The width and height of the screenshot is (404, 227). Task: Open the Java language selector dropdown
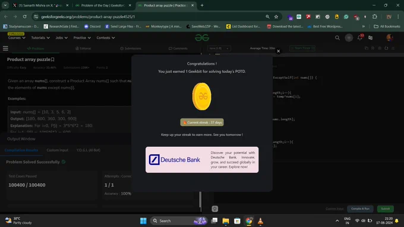pos(219,49)
